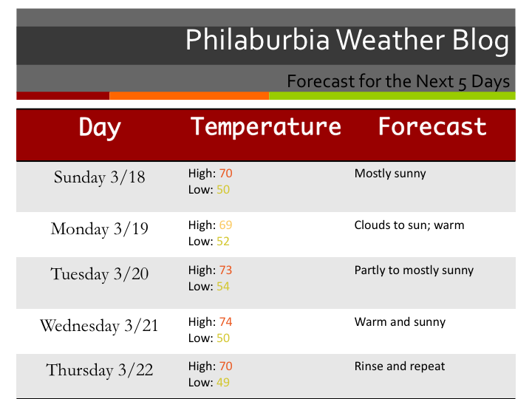Screen dimensions: 532x399
Task: Select the Wednesday 3/21 cell
Action: tap(100, 326)
